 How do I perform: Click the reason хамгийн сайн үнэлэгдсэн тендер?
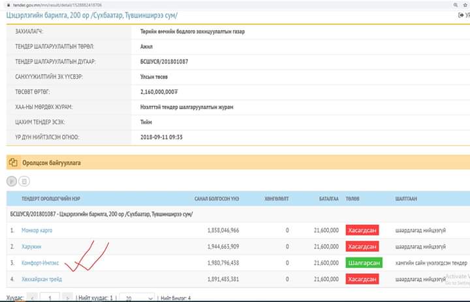point(431,263)
